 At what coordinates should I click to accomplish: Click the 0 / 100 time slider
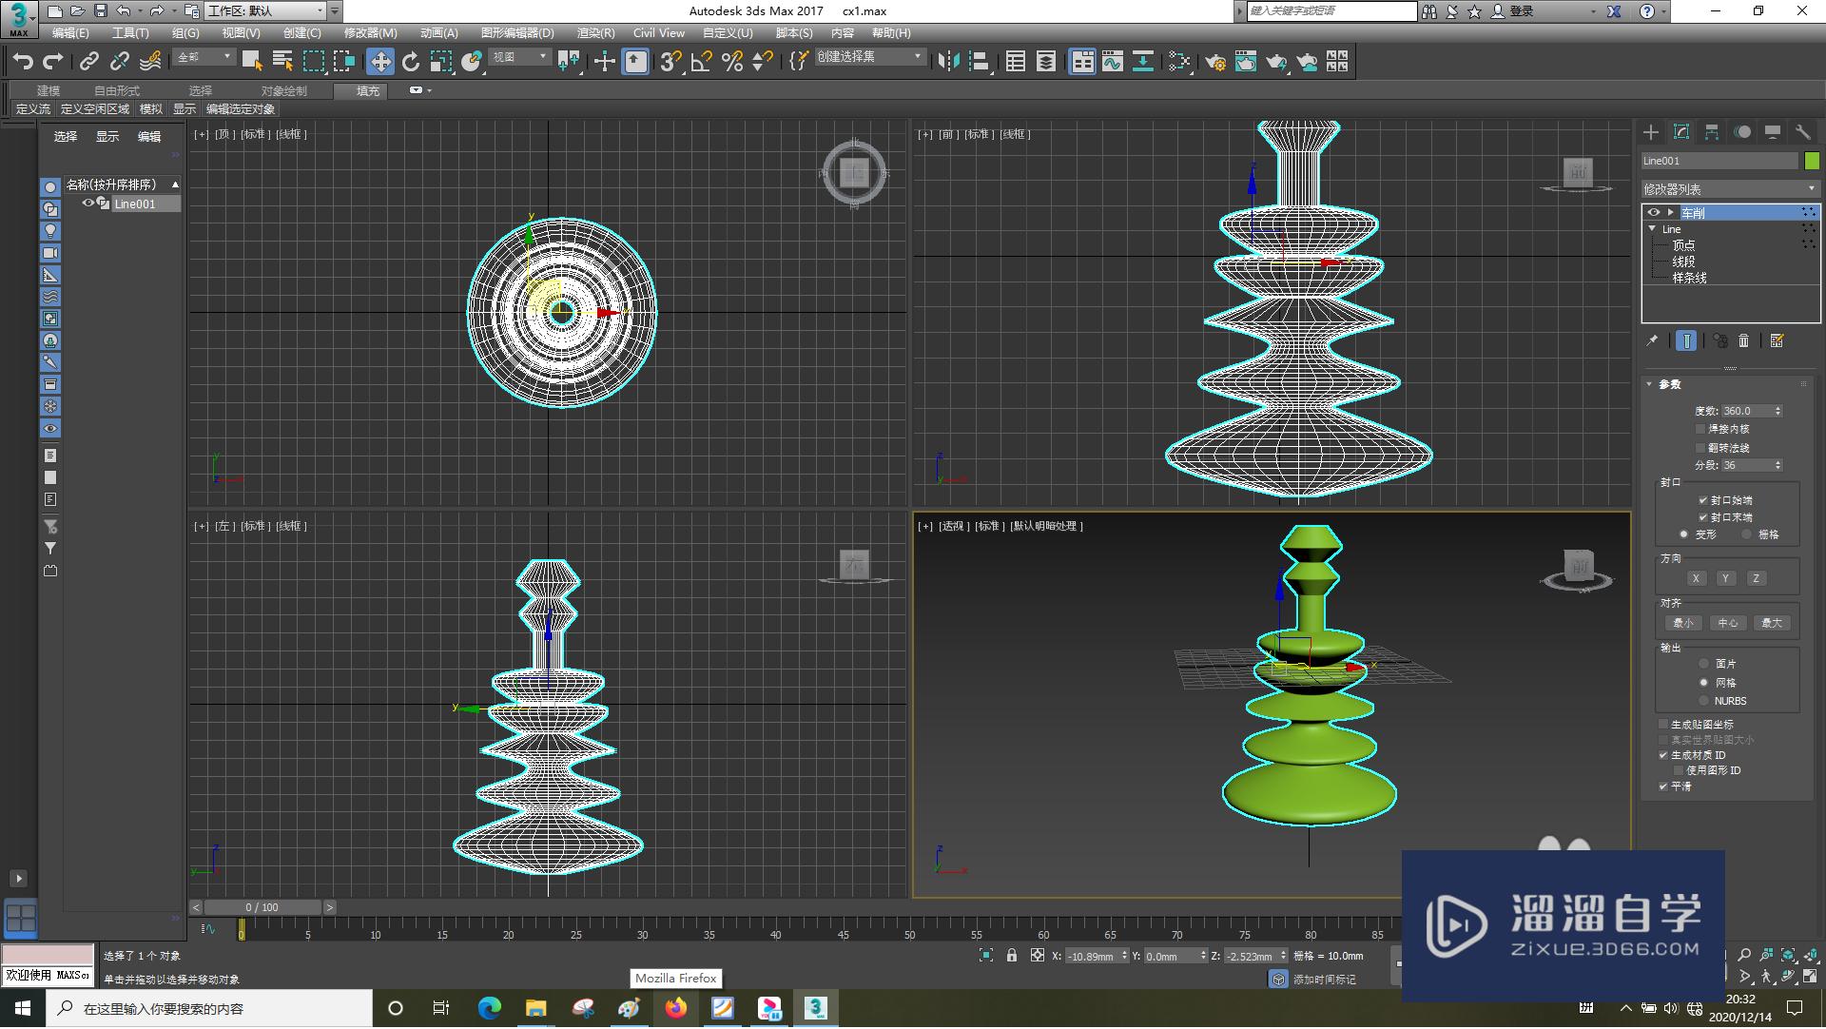click(x=262, y=908)
